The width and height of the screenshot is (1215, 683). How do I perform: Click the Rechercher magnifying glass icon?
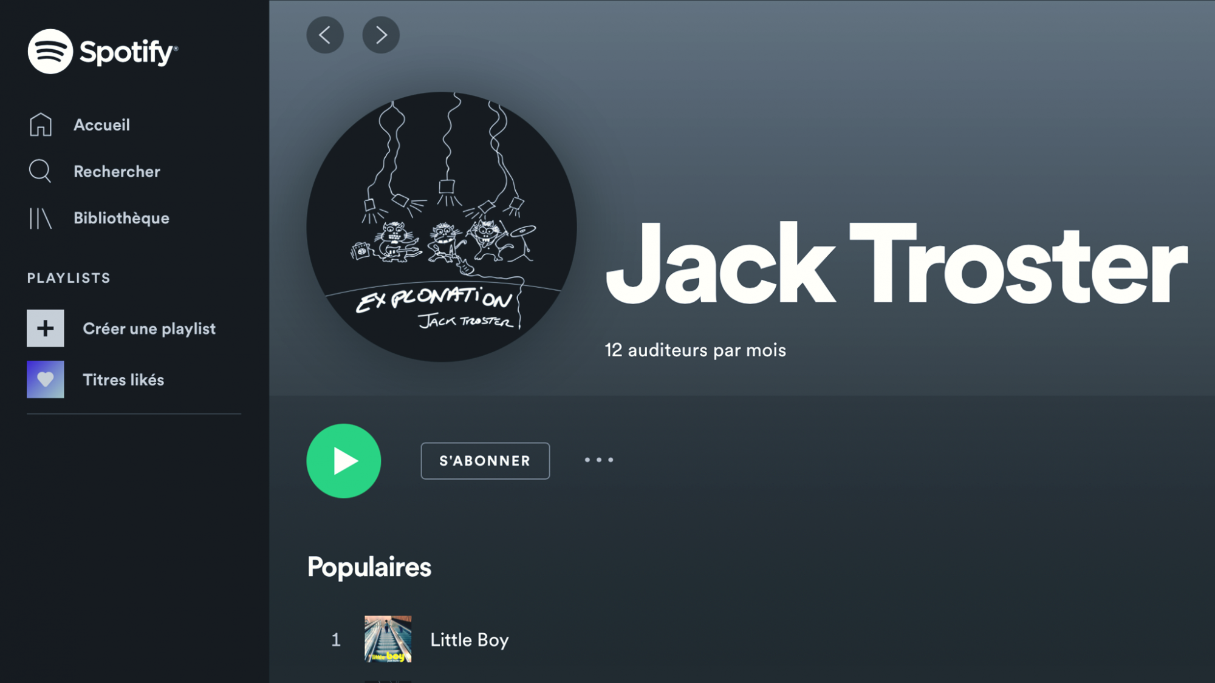40,171
